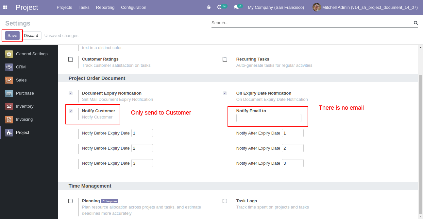Viewport: 423px width, 219px height.
Task: Open the Tasks menu
Action: (x=84, y=7)
